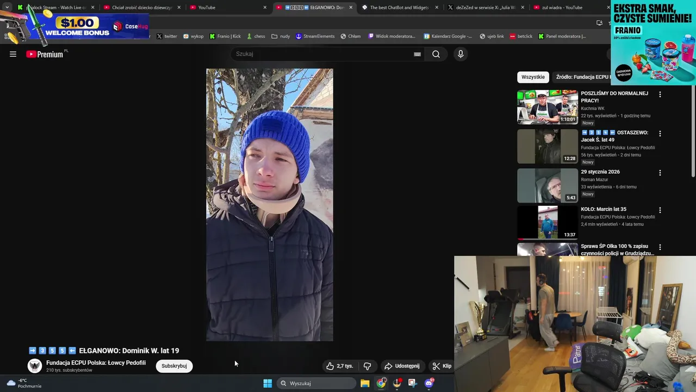
Task: Open the StreamElements bookmark
Action: [x=315, y=36]
